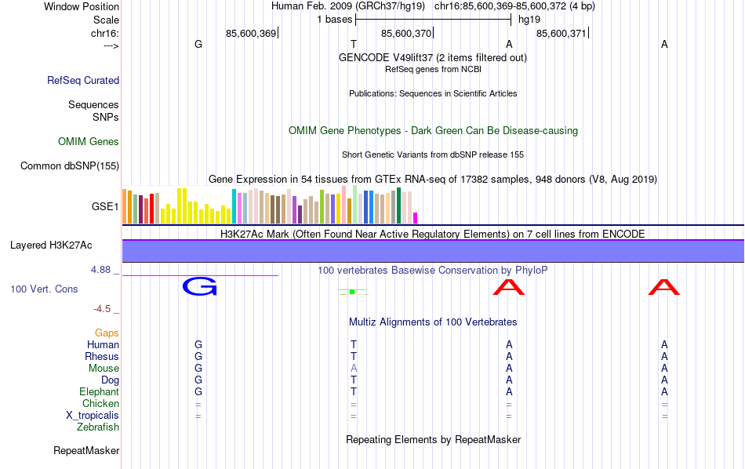Click the G base in the Elephant row

[x=198, y=391]
